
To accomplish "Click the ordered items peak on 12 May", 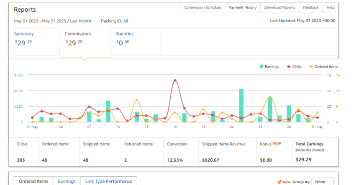I will [137, 100].
